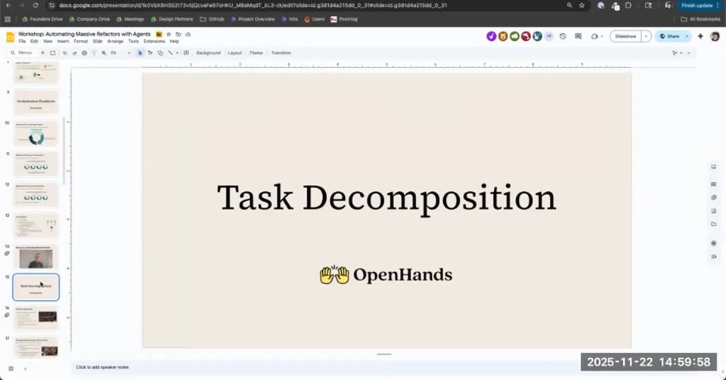Screen dimensions: 726x380
Task: Click the redo icon
Action: (x=75, y=53)
